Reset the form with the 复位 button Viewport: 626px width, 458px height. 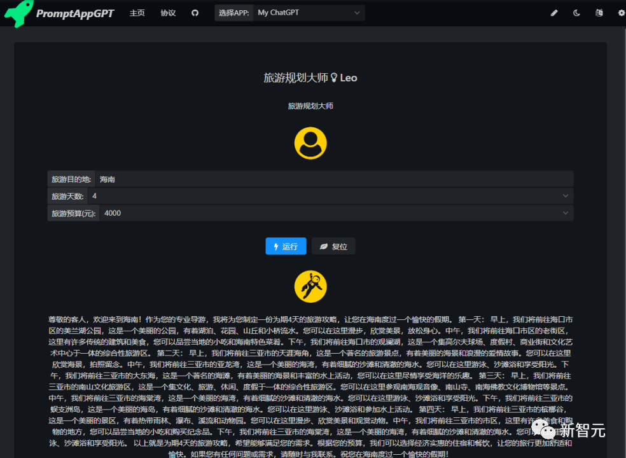(333, 246)
